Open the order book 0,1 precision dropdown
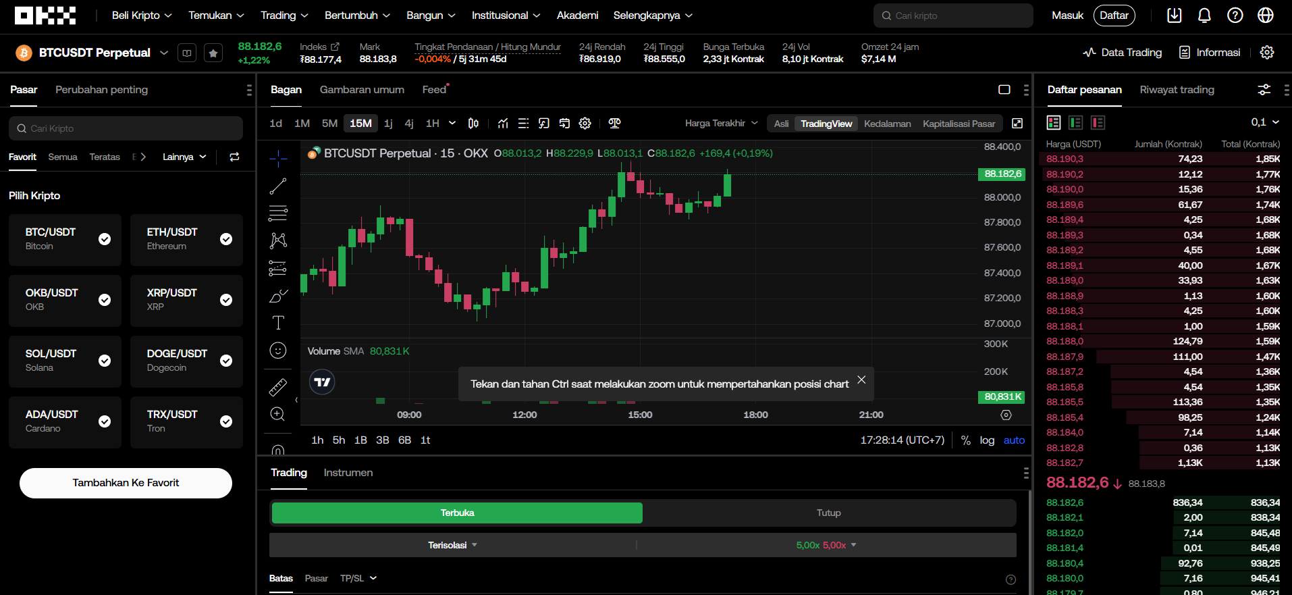This screenshot has width=1292, height=595. click(1264, 122)
